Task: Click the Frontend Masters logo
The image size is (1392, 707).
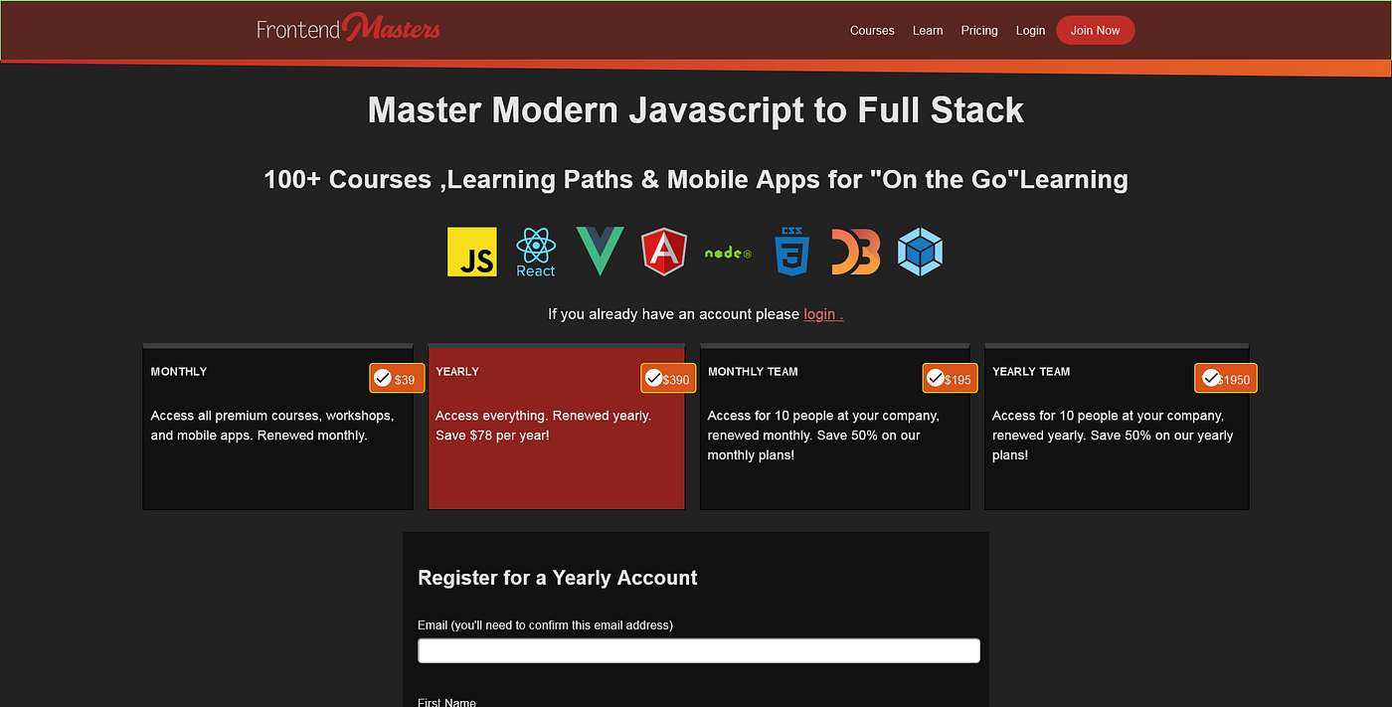Action: click(348, 27)
